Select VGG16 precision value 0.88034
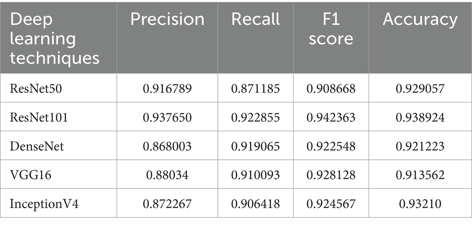 tap(167, 175)
